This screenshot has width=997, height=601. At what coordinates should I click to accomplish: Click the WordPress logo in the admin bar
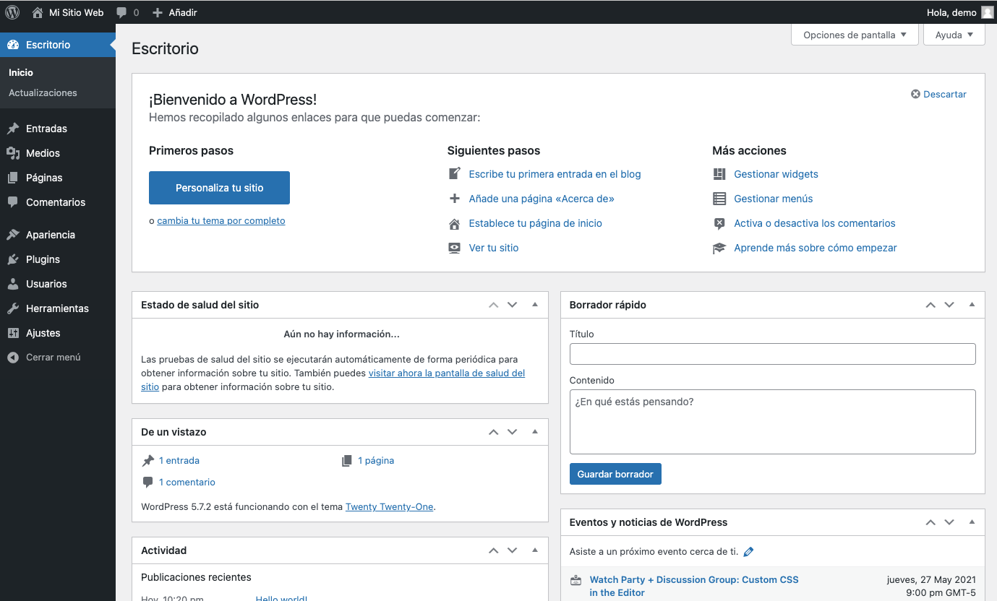pyautogui.click(x=12, y=12)
